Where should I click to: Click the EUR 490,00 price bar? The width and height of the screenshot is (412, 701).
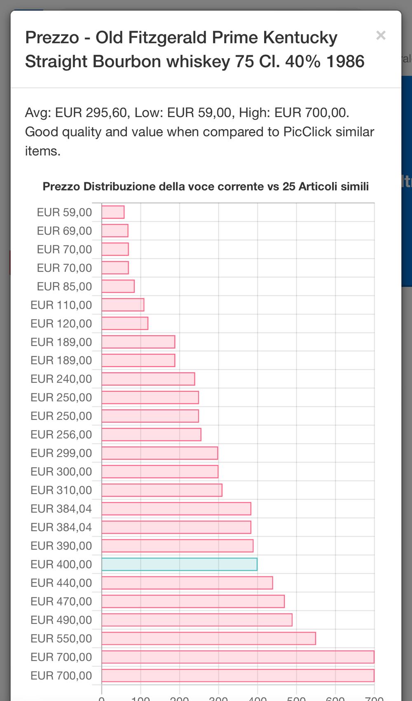coord(197,620)
